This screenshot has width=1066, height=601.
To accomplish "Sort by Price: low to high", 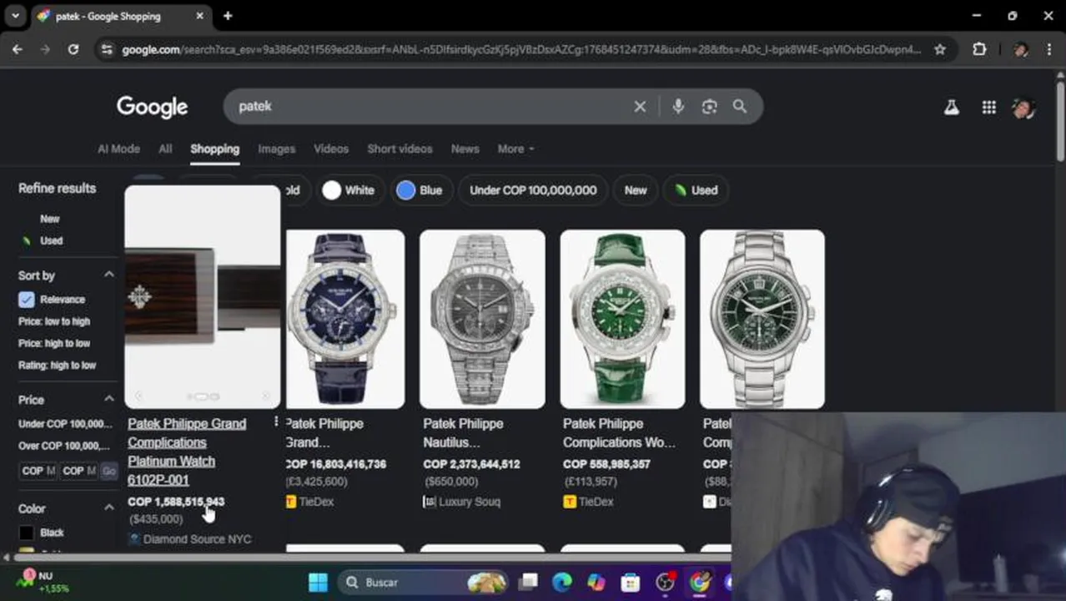I will click(54, 321).
